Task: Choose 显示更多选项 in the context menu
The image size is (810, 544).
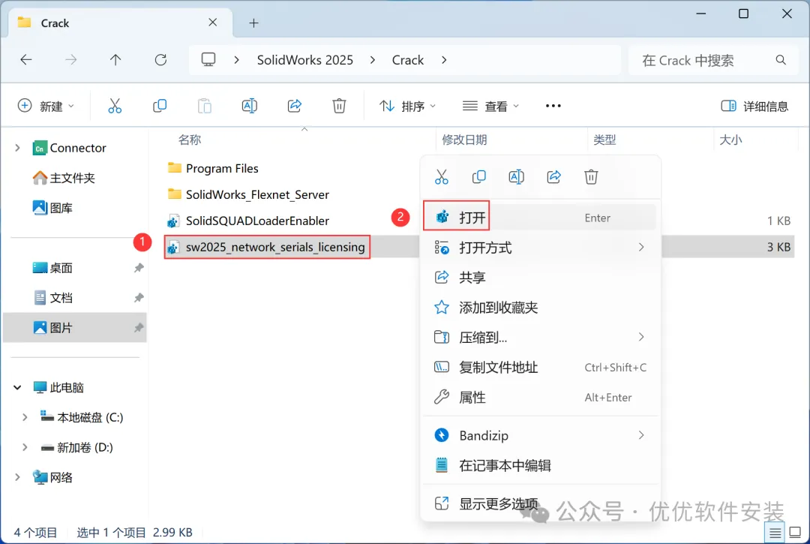Action: (540, 503)
